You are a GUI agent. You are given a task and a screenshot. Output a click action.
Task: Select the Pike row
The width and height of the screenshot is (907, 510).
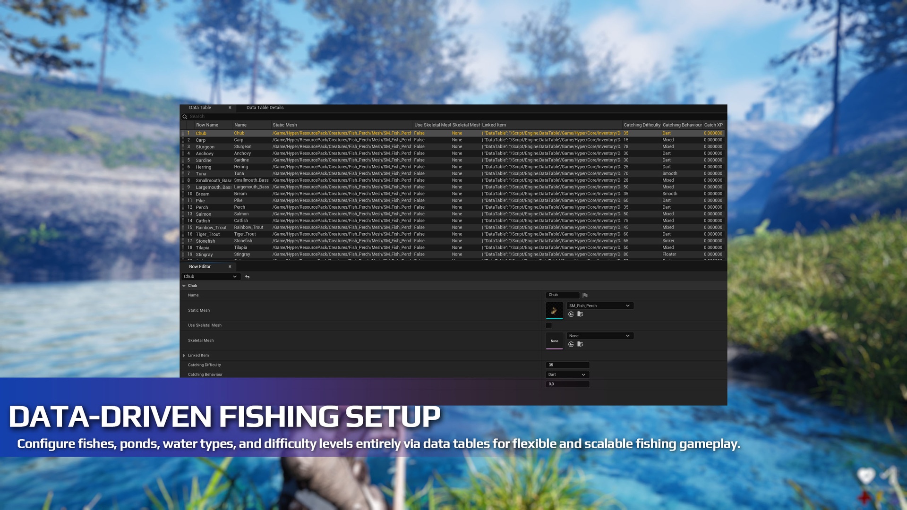coord(453,201)
